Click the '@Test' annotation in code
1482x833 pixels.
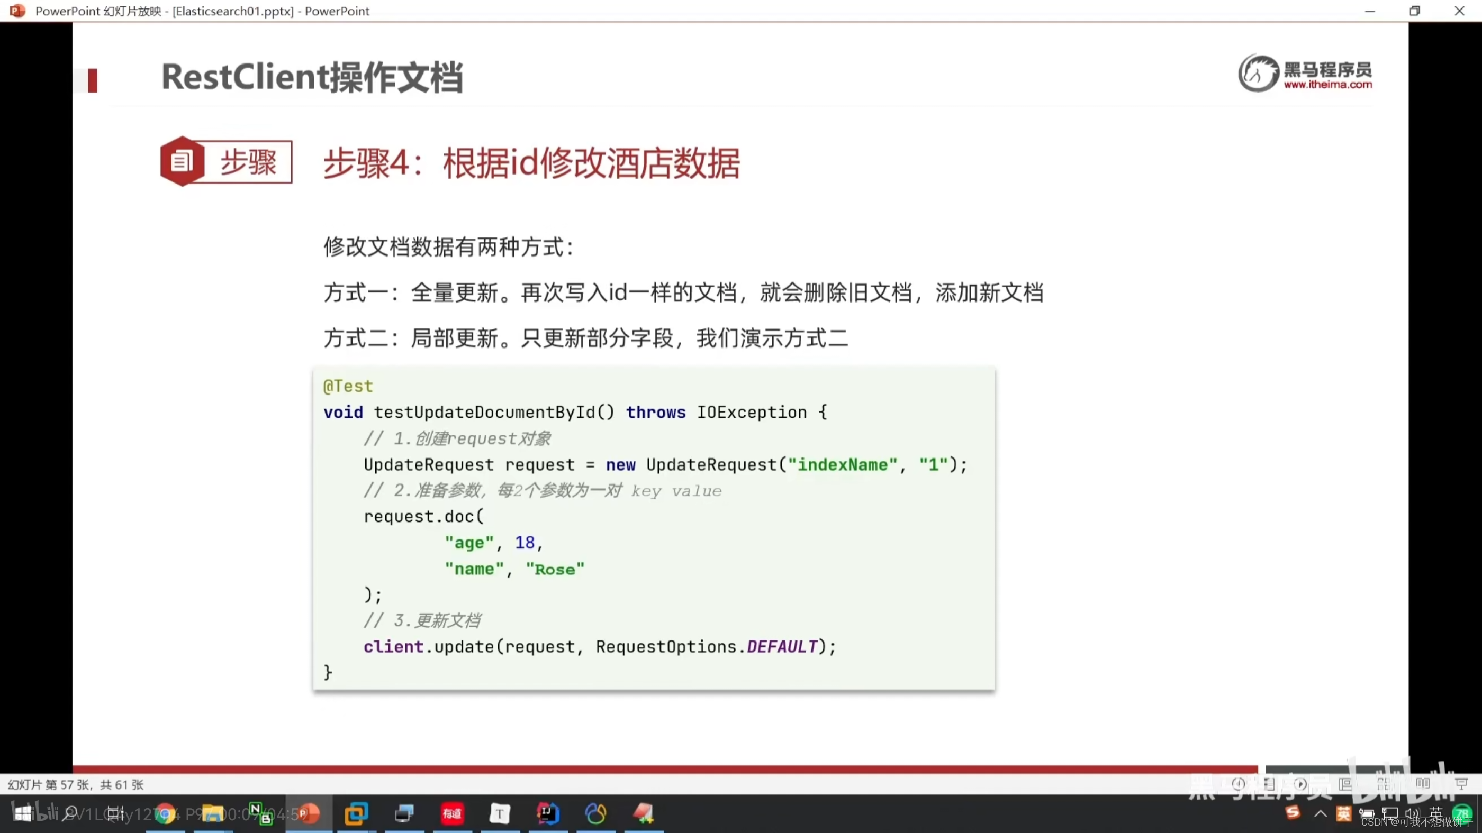click(x=348, y=386)
